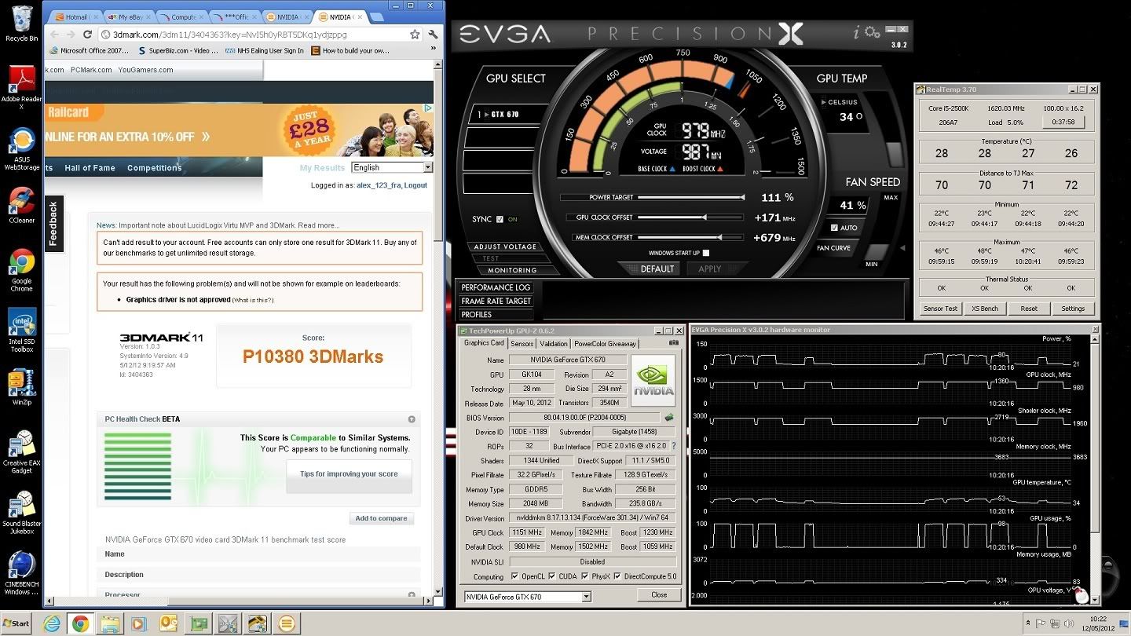Uncheck the fan speed AUTO checkbox
Viewport: 1131px width, 636px height.
(834, 228)
